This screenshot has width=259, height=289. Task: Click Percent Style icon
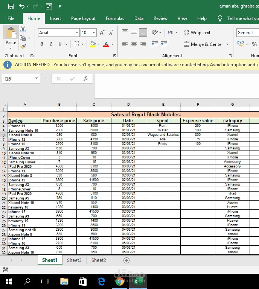[254, 44]
